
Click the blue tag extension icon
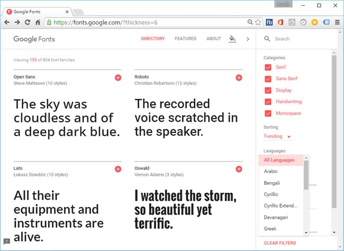[326, 22]
